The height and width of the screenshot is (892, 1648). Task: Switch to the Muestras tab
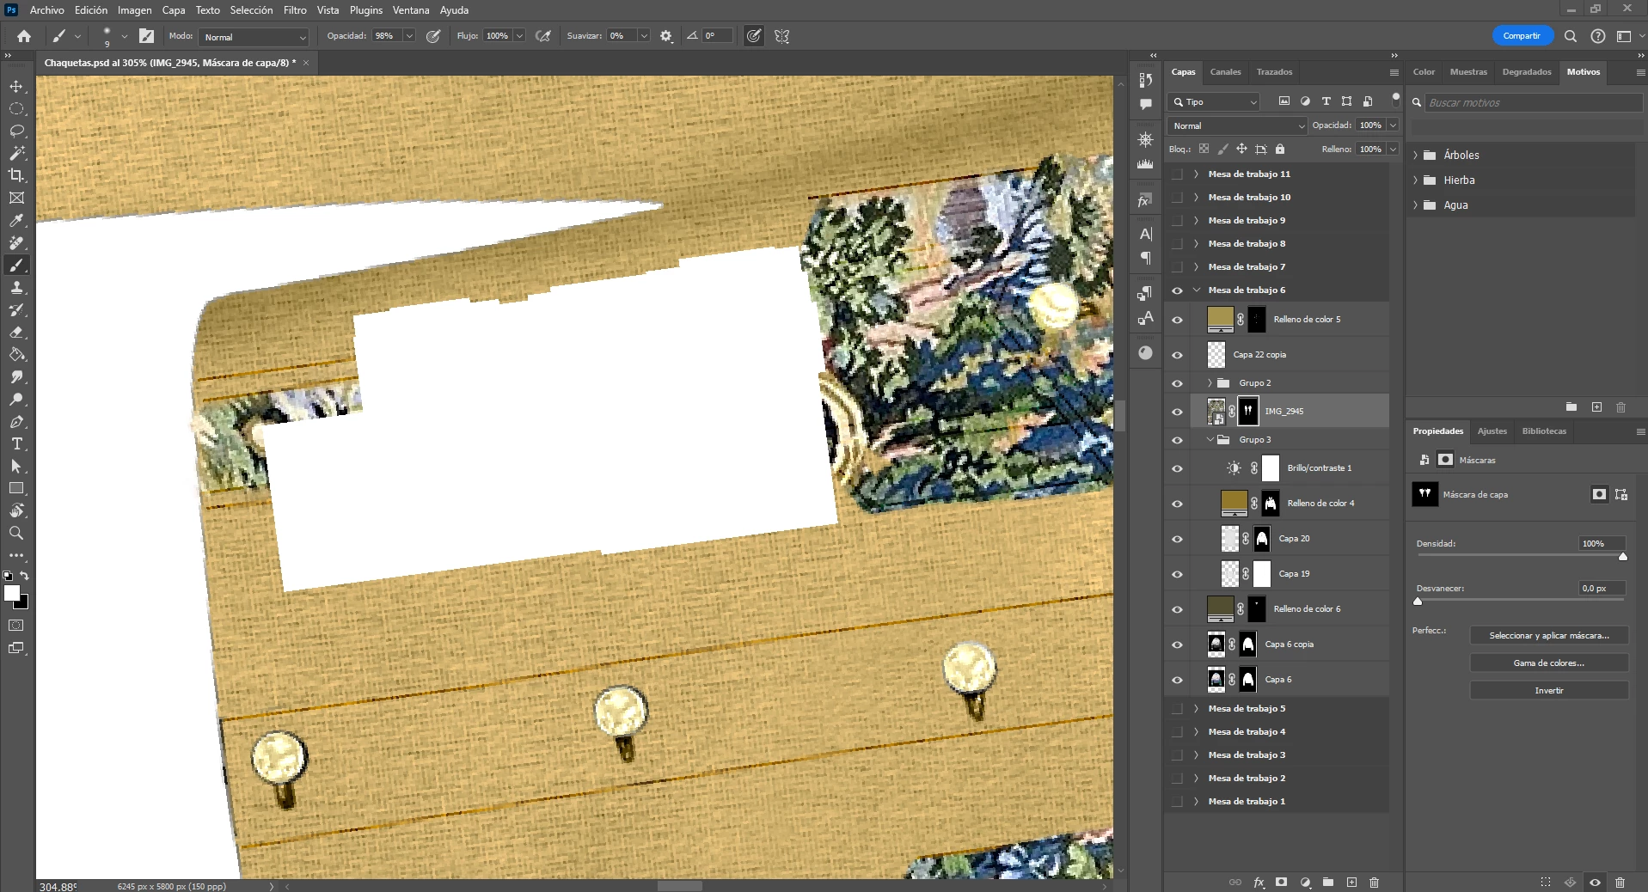pos(1468,72)
